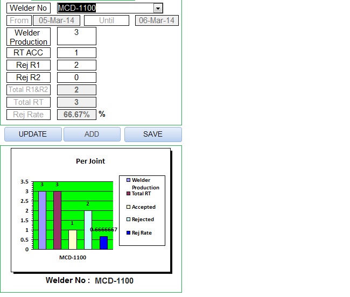The height and width of the screenshot is (297, 350).
Task: Click the UPDATE button
Action: click(x=33, y=134)
